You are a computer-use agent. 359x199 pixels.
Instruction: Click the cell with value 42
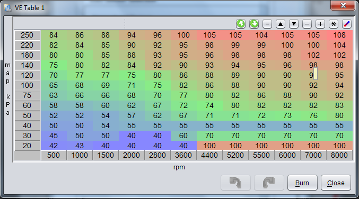(x=54, y=146)
